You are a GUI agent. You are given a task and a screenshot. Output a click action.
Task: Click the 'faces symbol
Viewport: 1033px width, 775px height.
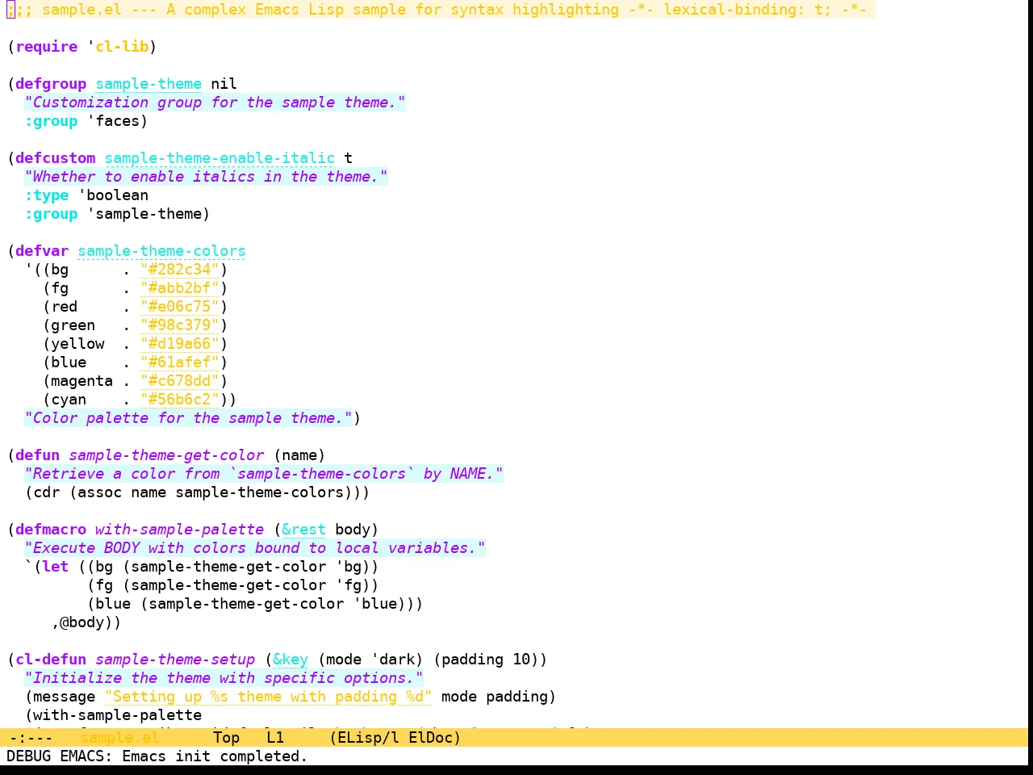[113, 121]
